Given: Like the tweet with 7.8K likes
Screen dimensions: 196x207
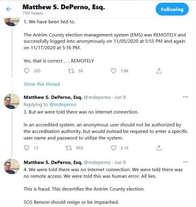Looking at the screenshot, I should pos(114,71).
